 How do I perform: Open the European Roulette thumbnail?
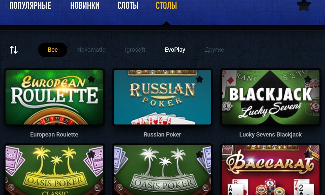pos(54,97)
